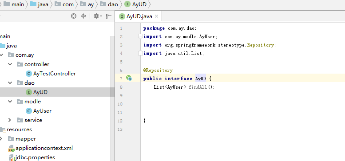345x161 pixels.
Task: Click the gutter implementation icon on line 7
Action: pos(129,78)
